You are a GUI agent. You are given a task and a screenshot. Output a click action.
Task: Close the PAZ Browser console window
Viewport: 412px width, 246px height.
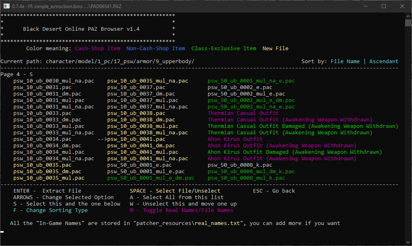(x=402, y=6)
